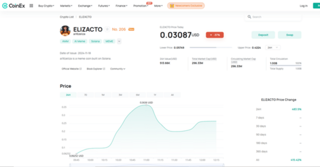The width and height of the screenshot is (320, 167).
Task: Expand the chevron to show more tags
Action: pos(119,41)
